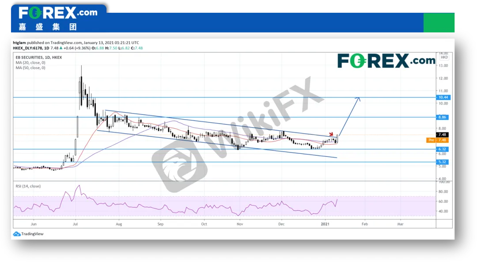Click the orange 'Pre 7.48' price tag
The image size is (477, 262).
click(x=437, y=140)
